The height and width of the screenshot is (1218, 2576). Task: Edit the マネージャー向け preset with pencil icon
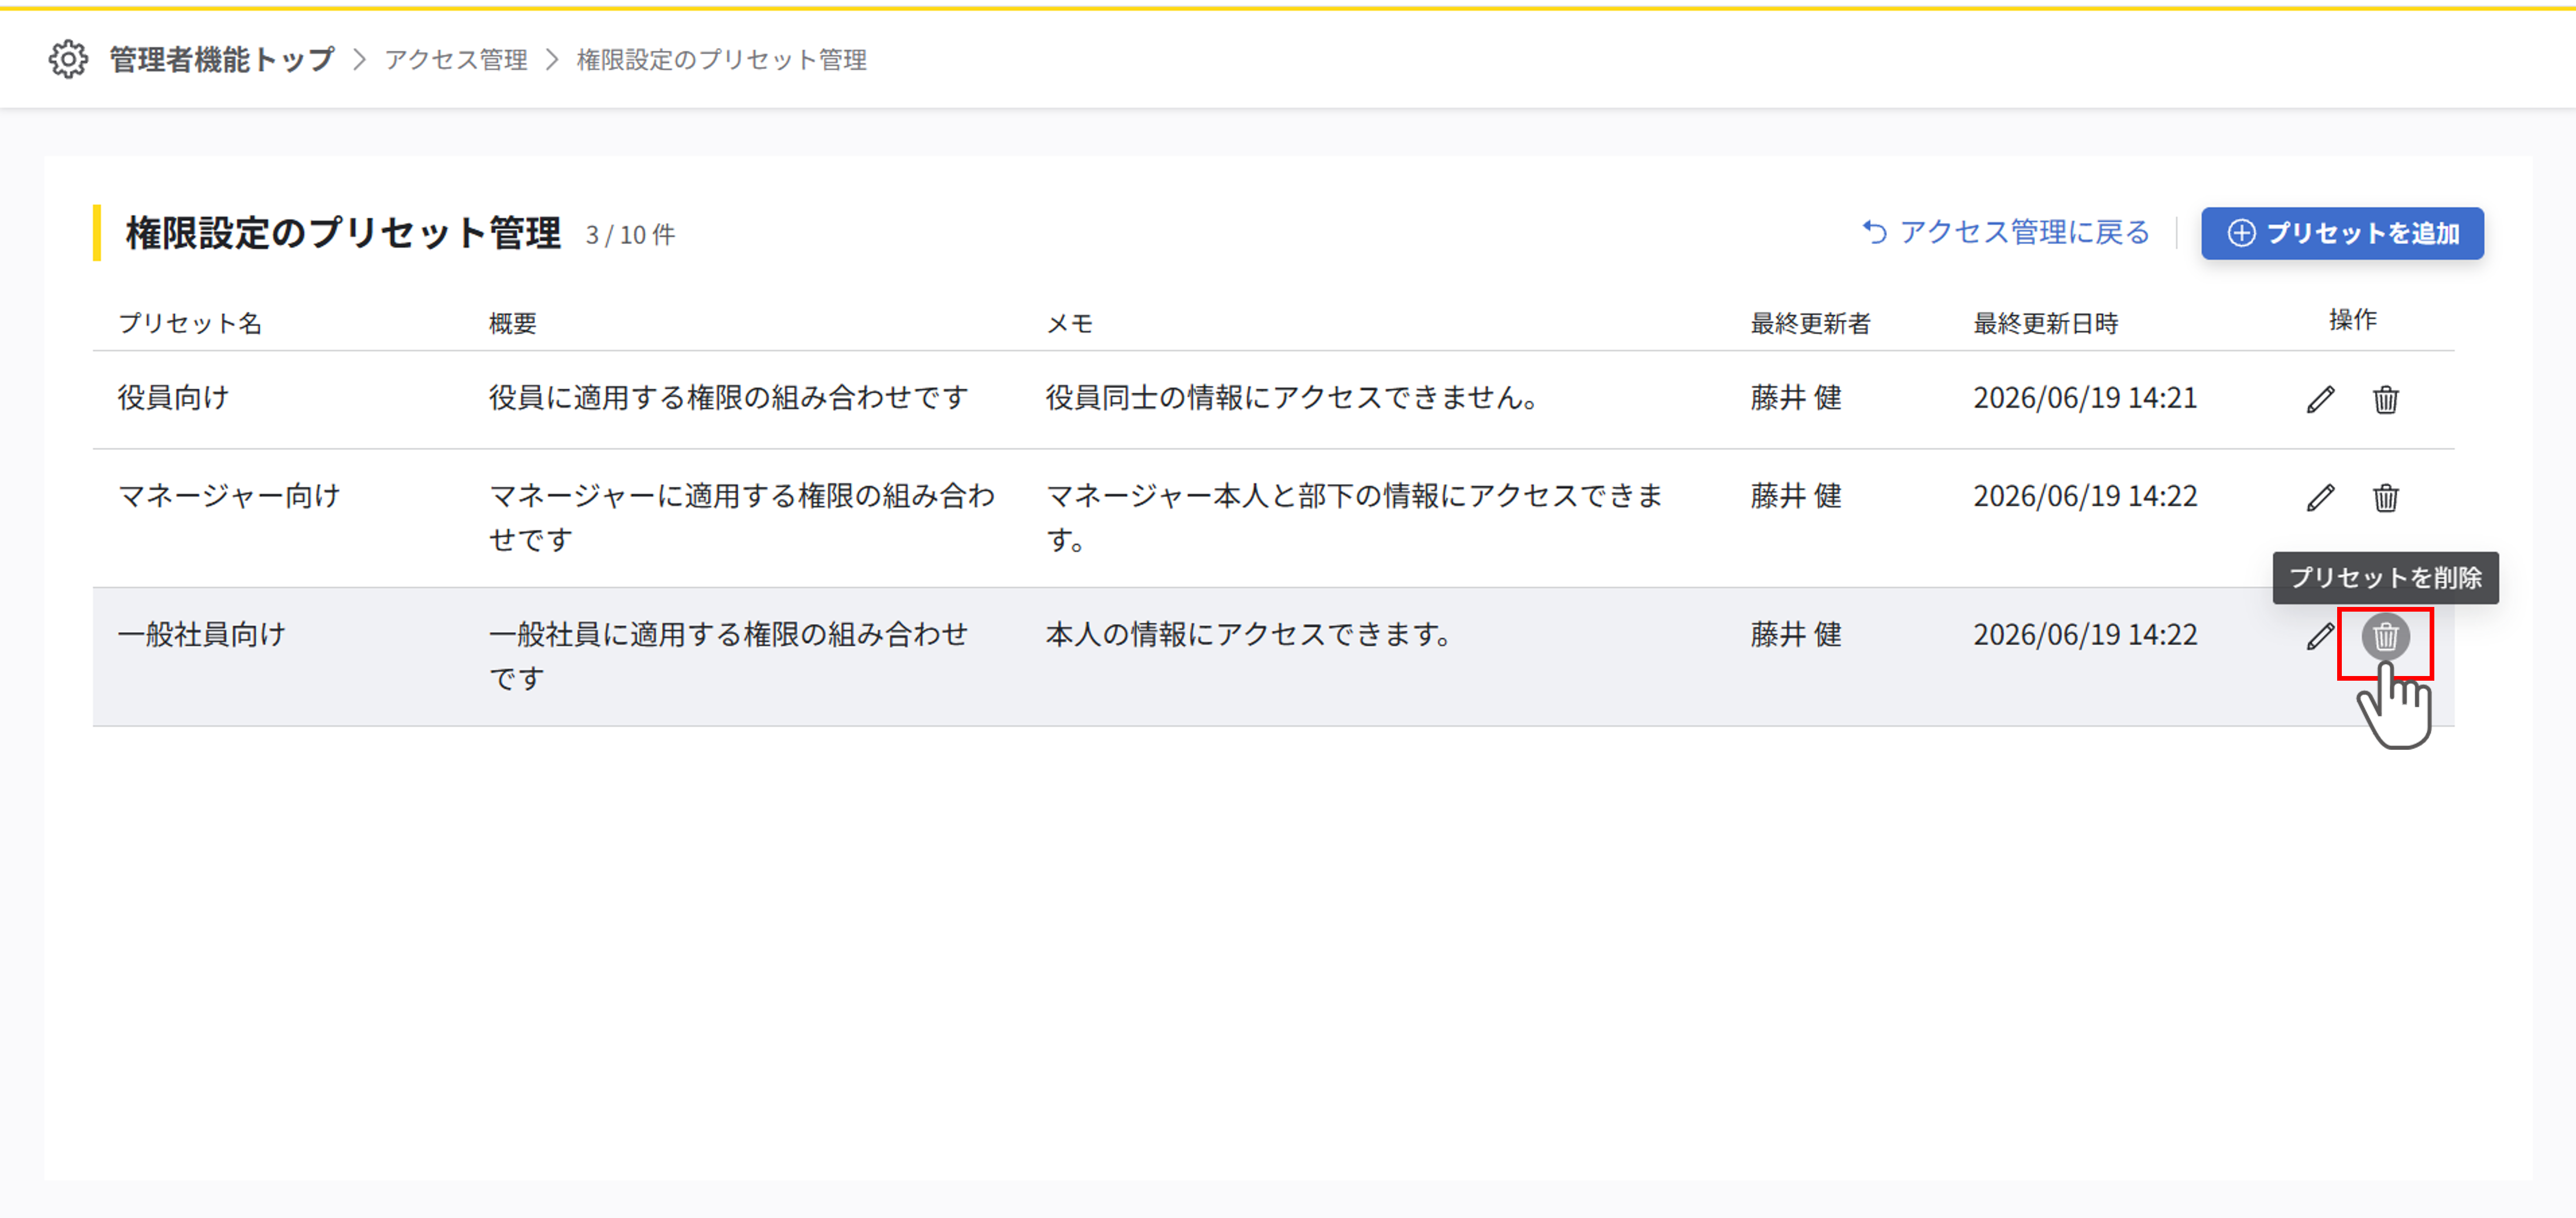point(2320,497)
